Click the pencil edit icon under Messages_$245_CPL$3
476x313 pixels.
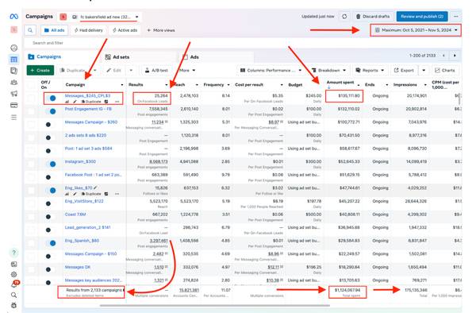pyautogui.click(x=75, y=102)
